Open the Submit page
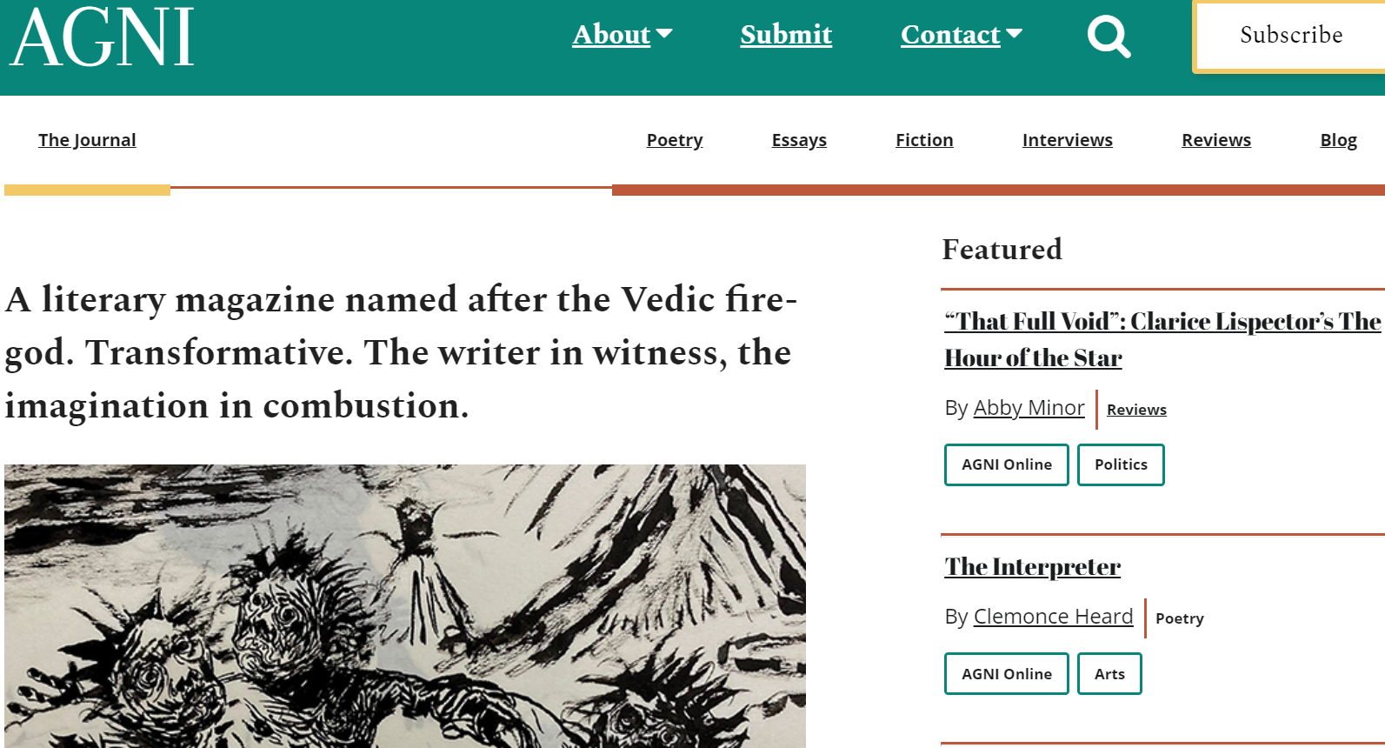 [786, 35]
